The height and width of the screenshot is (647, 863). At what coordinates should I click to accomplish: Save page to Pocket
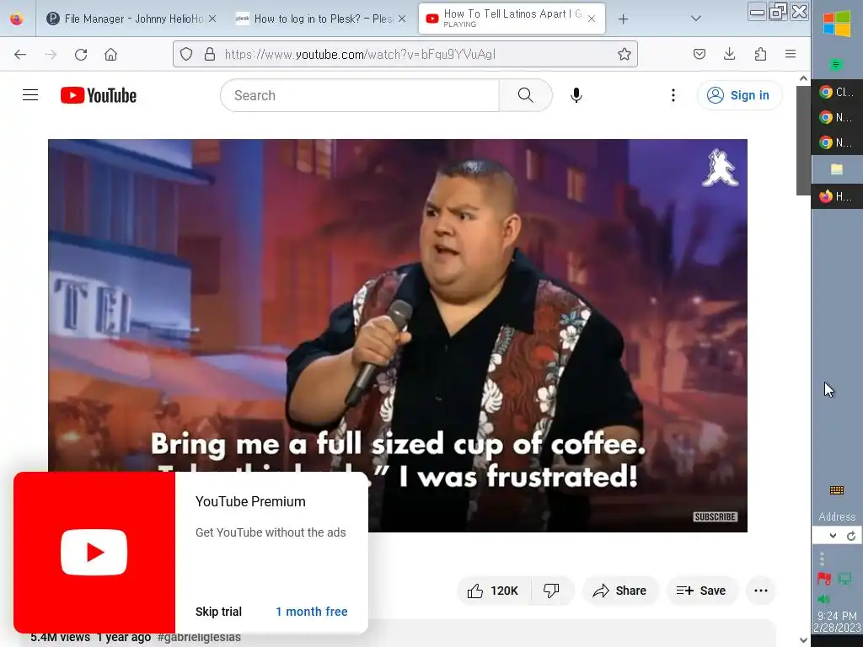(x=699, y=54)
